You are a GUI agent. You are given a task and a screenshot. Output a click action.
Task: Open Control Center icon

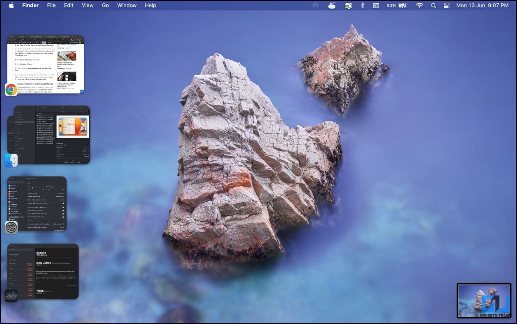point(446,5)
